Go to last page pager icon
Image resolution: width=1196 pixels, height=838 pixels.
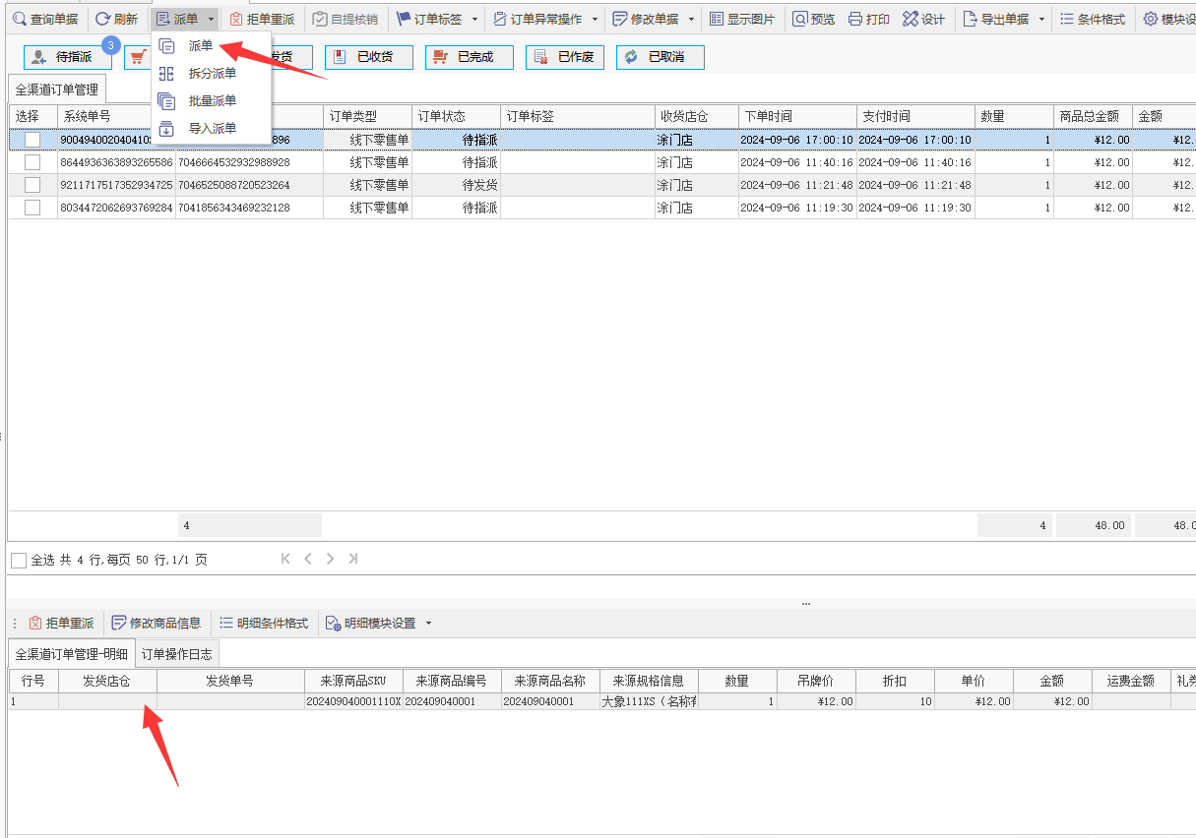352,559
